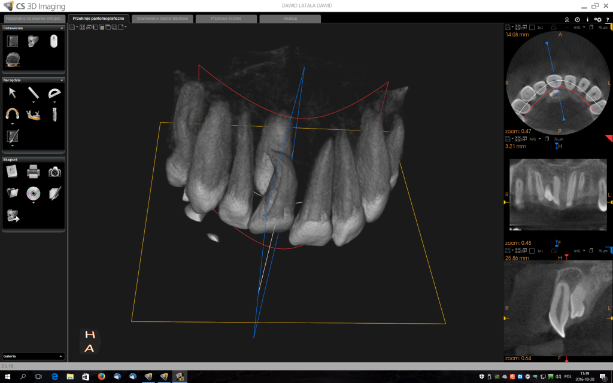The height and width of the screenshot is (383, 613).
Task: Collapse the Narzędzia panel
Action: click(62, 80)
